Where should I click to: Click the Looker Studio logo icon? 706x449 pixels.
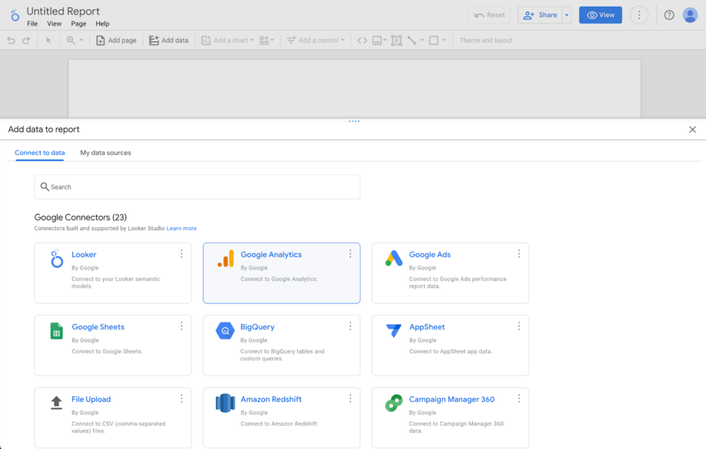click(15, 15)
